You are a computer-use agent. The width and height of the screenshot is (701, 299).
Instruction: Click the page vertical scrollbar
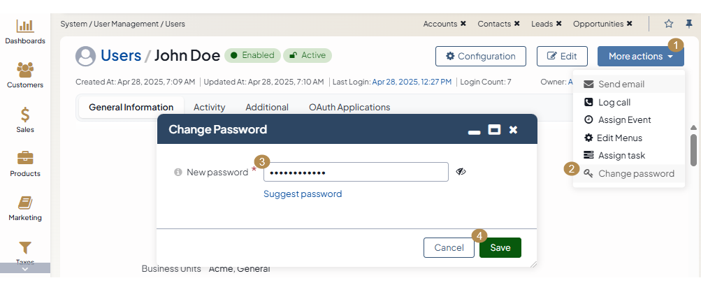[x=693, y=149]
